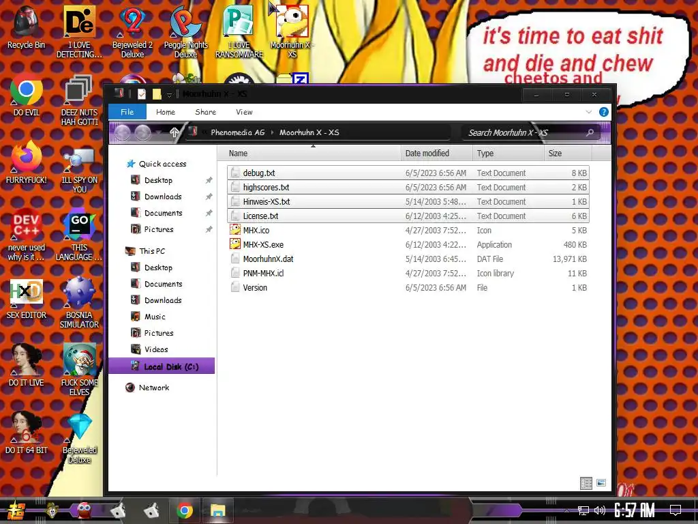The height and width of the screenshot is (524, 698).
Task: Expand the ribbon with the chevron
Action: 588,112
